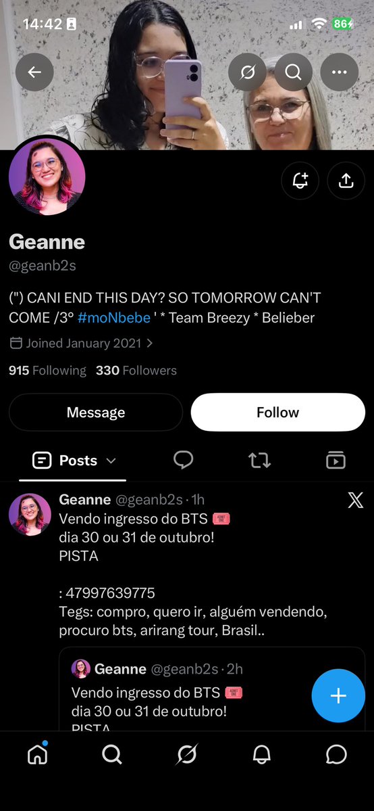Compose a new post with plus button
The image size is (374, 811).
coord(338,695)
